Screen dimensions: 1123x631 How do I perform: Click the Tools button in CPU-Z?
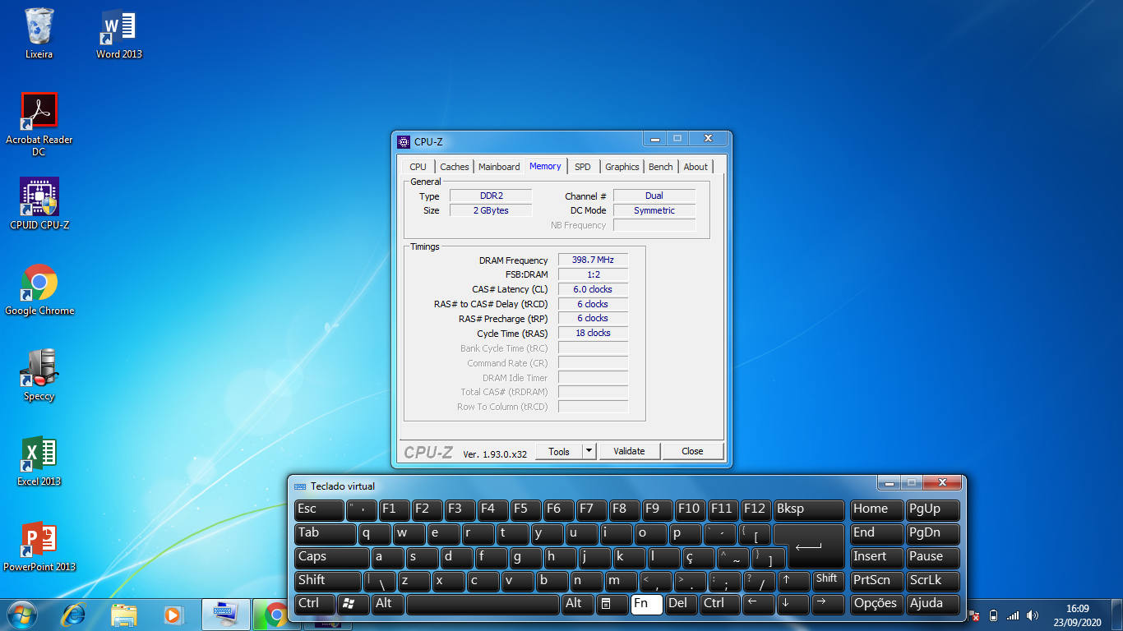tap(559, 451)
